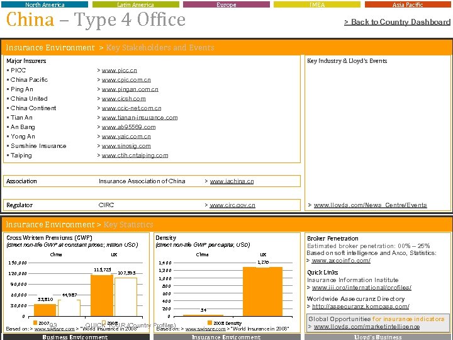453x340 pixels.
Task: Open www.axcoinfo.com link
Action: tap(341, 261)
